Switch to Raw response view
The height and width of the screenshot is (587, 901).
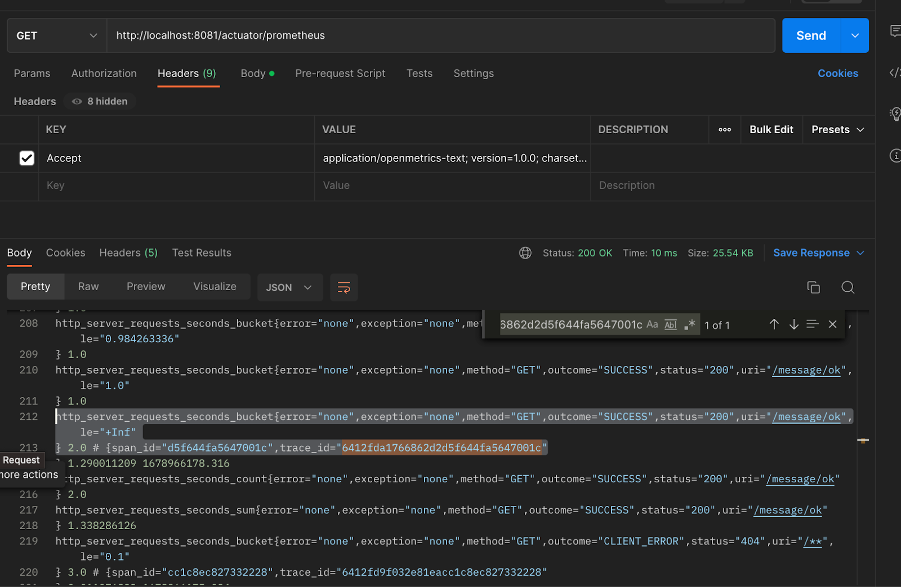[88, 287]
